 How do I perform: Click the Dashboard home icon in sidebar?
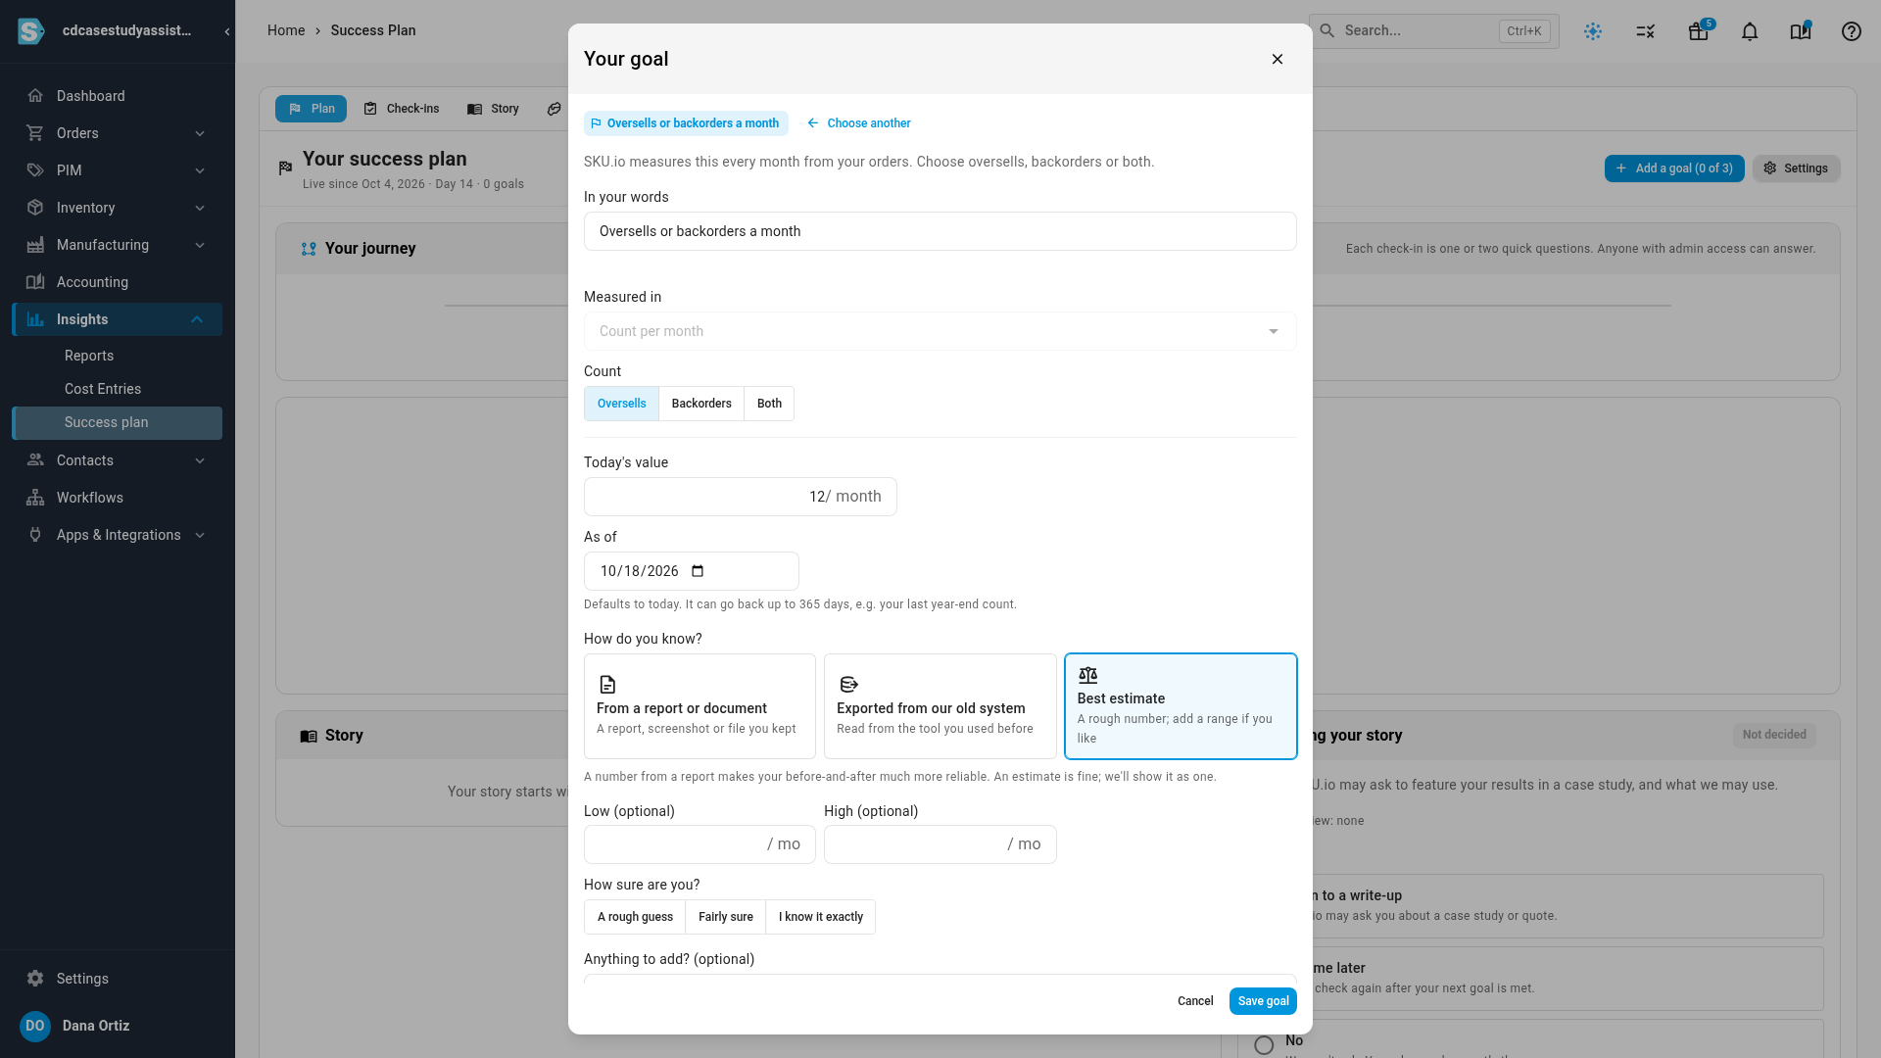[35, 96]
